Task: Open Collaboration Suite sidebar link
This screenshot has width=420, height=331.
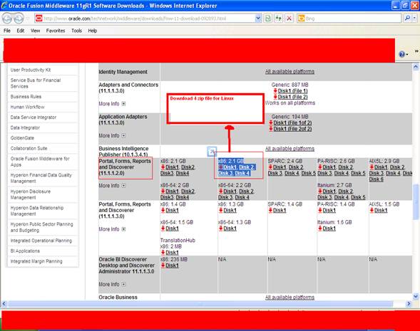Action: click(29, 148)
